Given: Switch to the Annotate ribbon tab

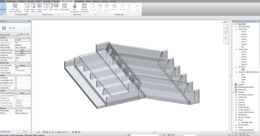Looking at the screenshot, I should pos(47,1).
